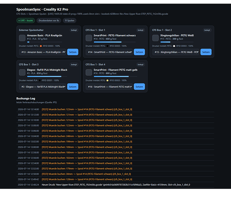Screen dimensions: 231x197
Task: Click the white color dot in Slot 2
Action: point(174,46)
